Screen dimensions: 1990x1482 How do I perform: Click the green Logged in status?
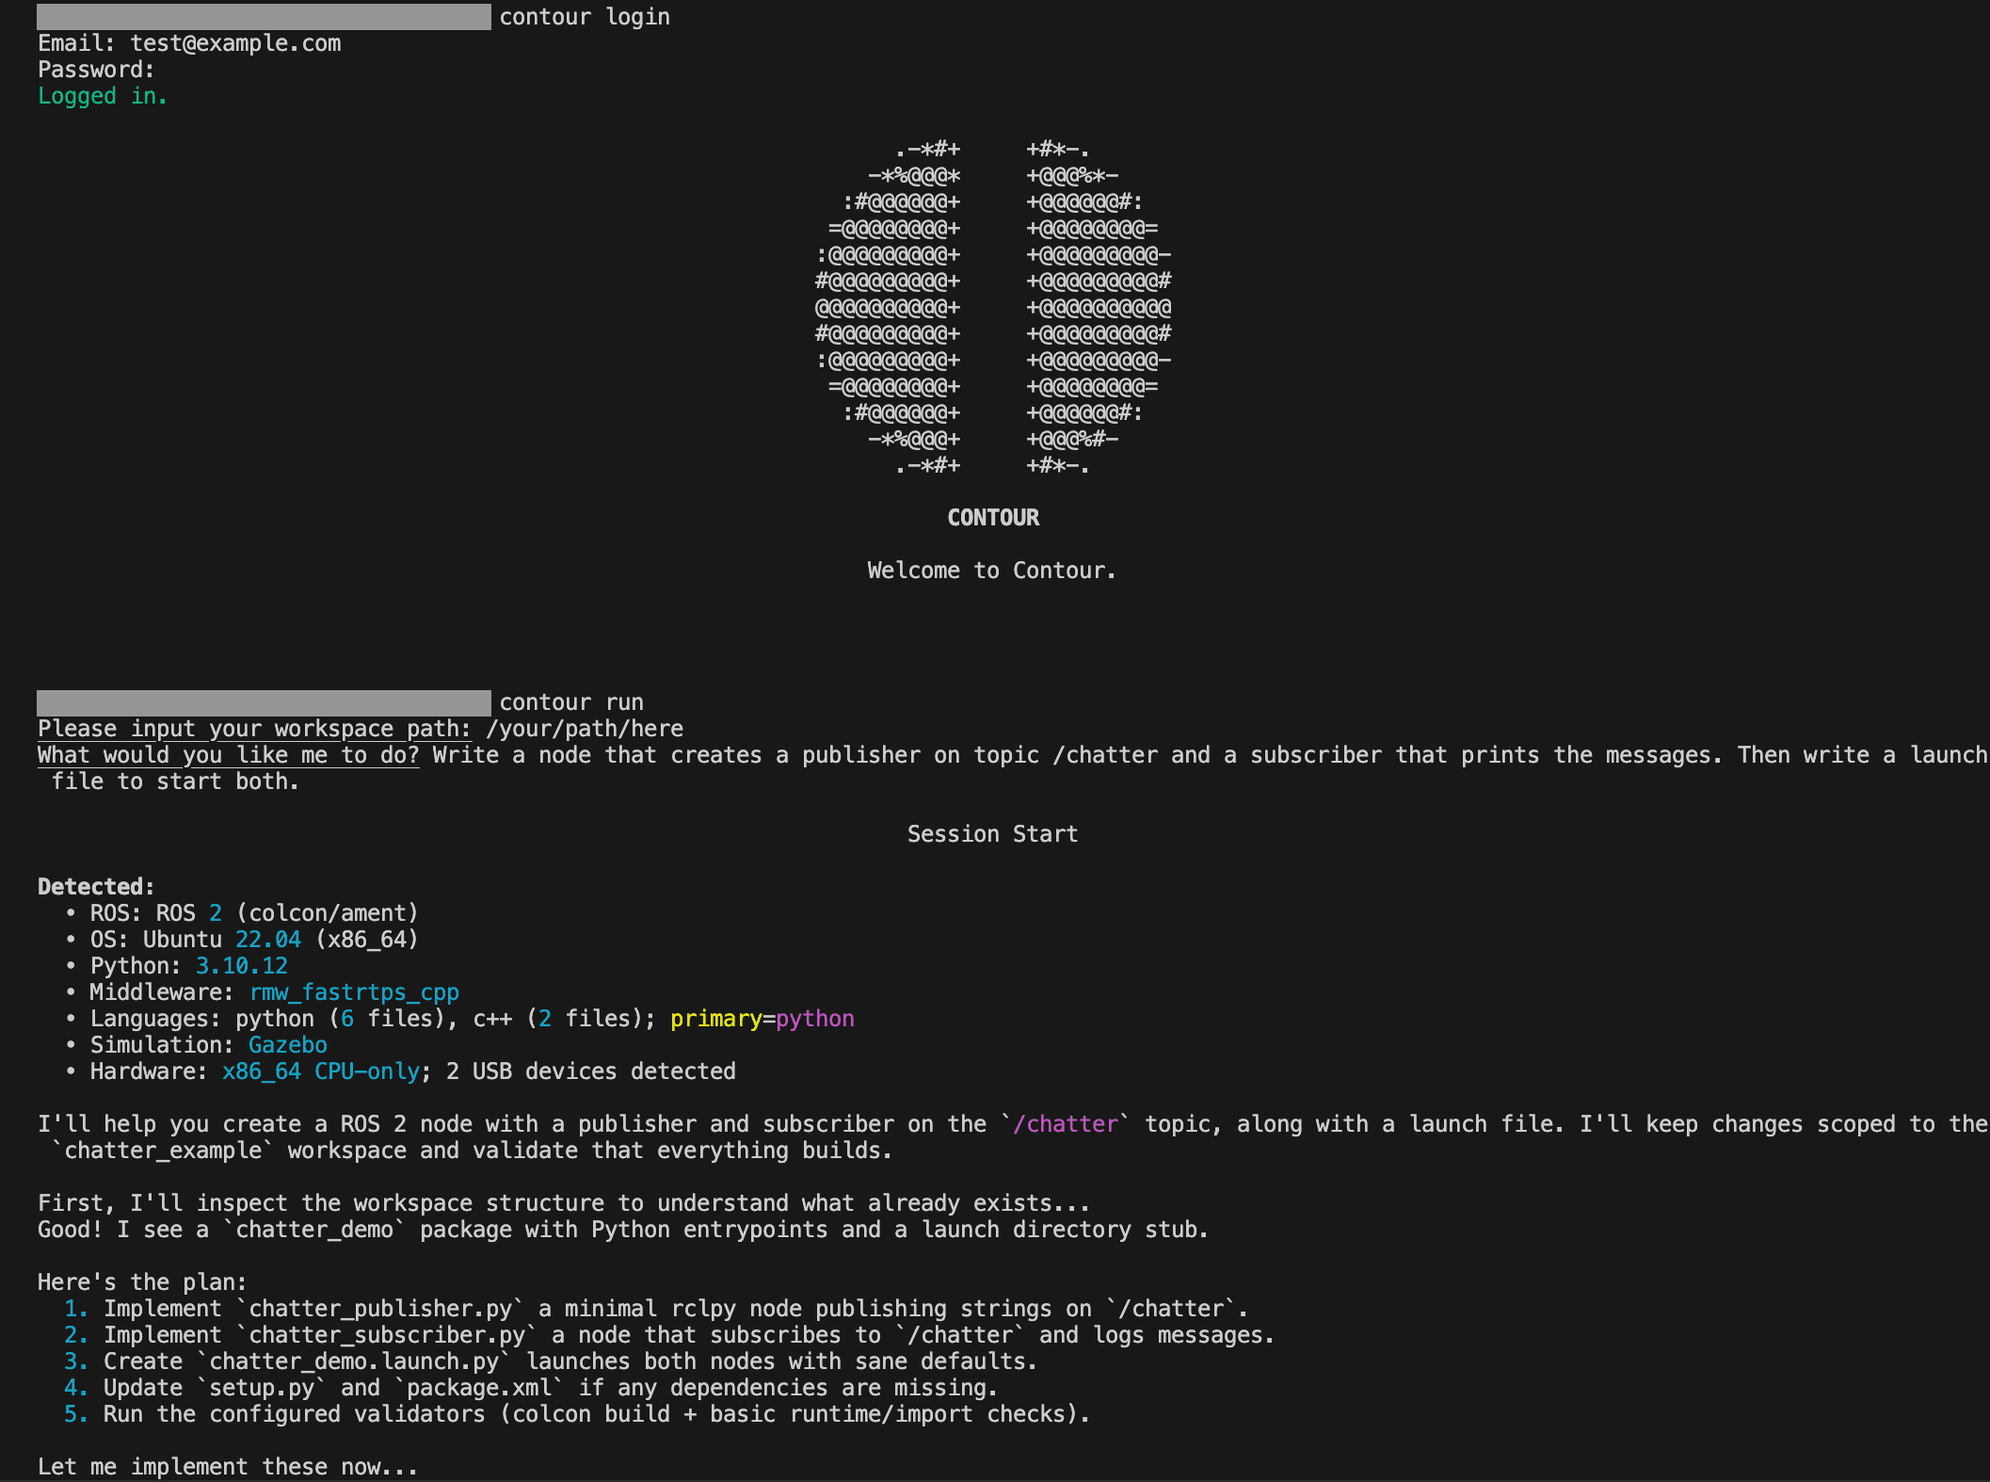[102, 95]
